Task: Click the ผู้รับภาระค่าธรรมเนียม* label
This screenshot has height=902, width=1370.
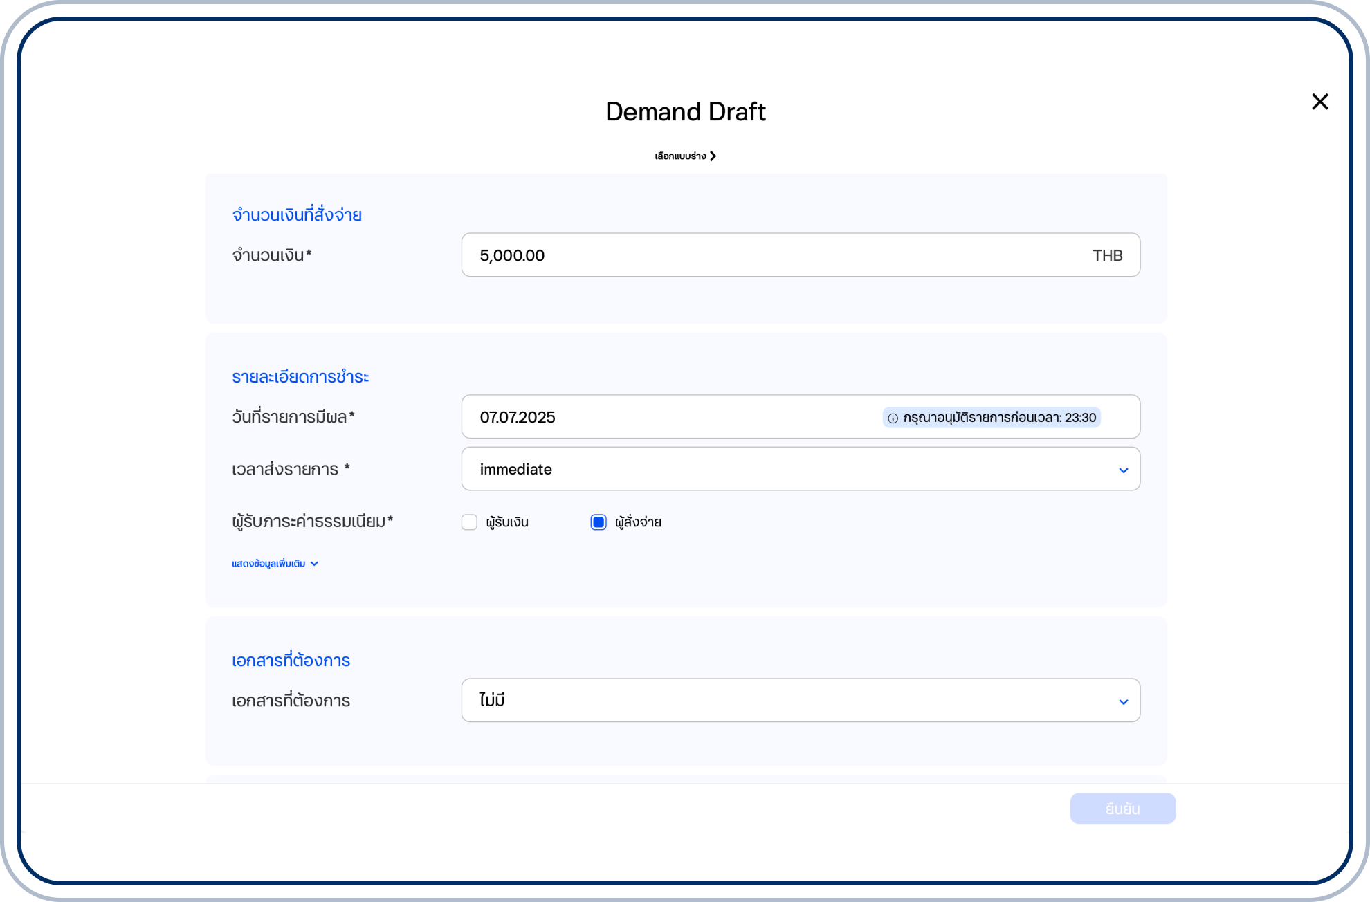Action: pyautogui.click(x=313, y=522)
